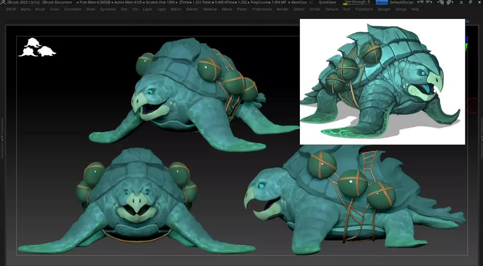Open the Macro menu
This screenshot has width=483, height=266.
coord(176,9)
